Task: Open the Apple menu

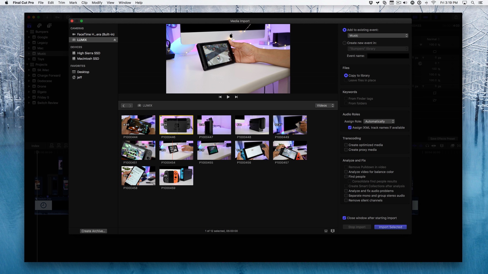Action: coord(7,3)
